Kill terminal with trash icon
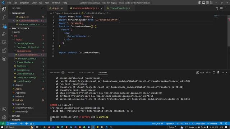This screenshot has width=230, height=129. click(x=218, y=72)
